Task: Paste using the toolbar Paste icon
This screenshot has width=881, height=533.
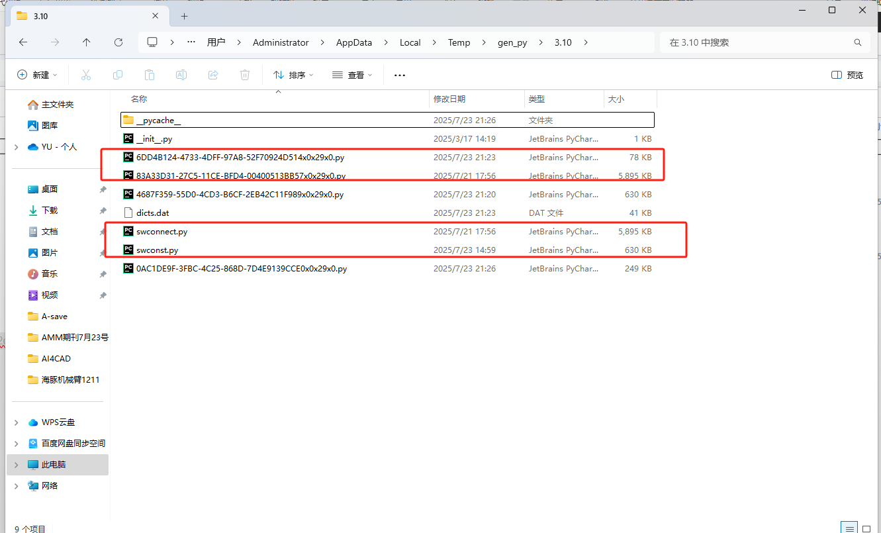Action: (149, 74)
